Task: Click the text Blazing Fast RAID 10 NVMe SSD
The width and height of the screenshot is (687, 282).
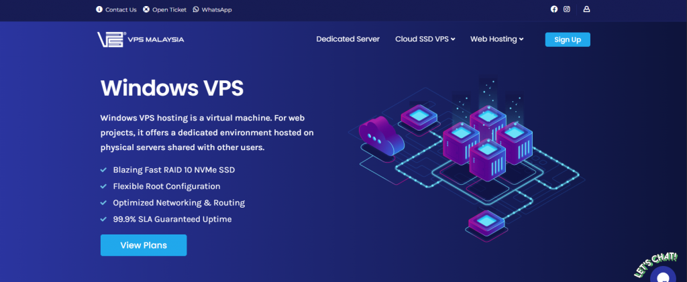Action: click(x=174, y=169)
